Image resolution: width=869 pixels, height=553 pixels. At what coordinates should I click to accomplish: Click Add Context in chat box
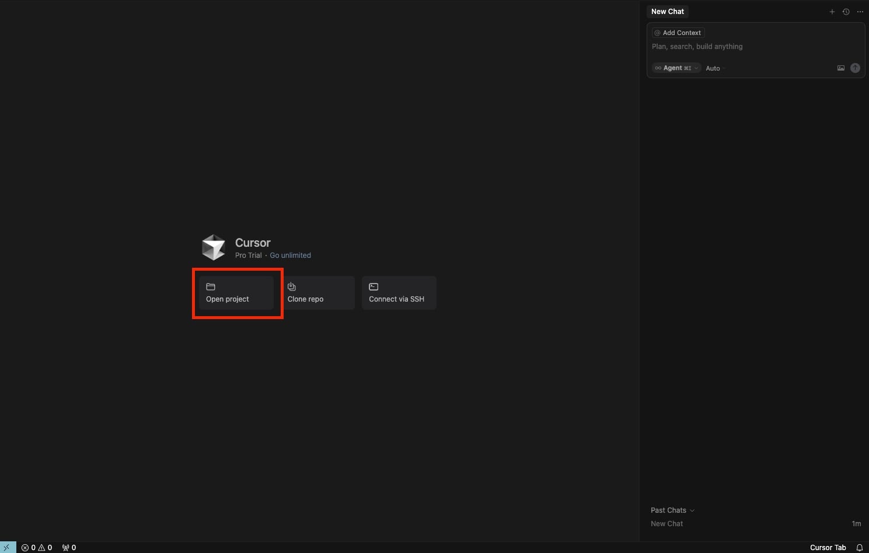coord(678,33)
